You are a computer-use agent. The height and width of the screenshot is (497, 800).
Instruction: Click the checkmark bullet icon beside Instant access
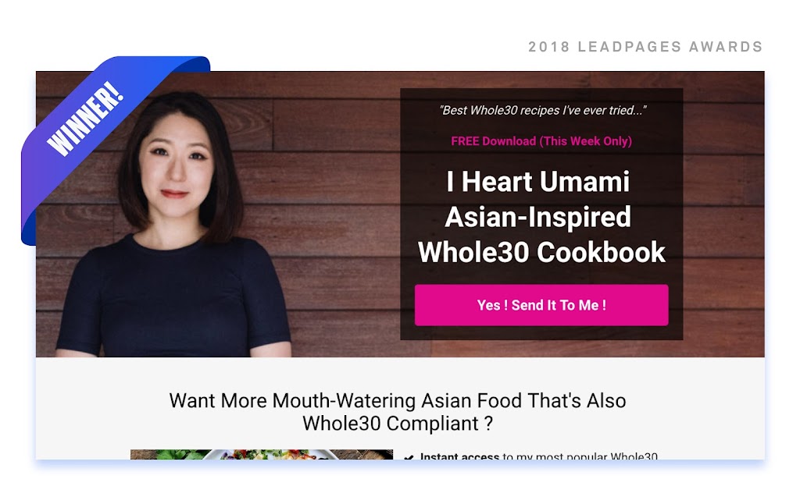click(409, 456)
